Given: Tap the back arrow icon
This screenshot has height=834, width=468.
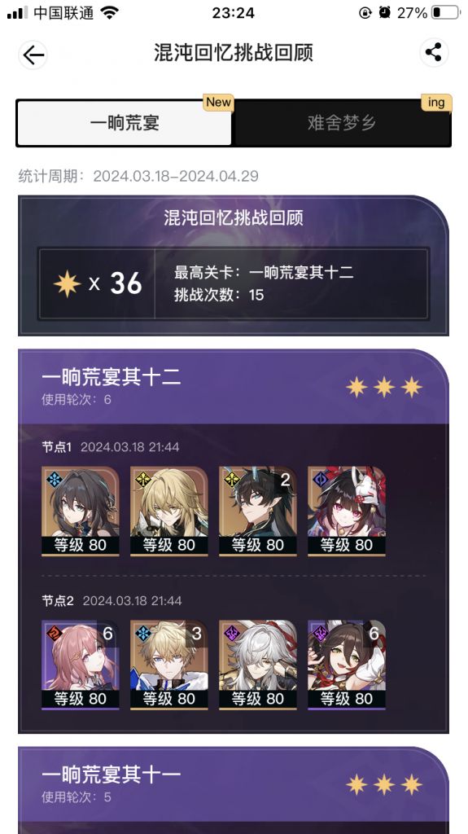Looking at the screenshot, I should (33, 55).
